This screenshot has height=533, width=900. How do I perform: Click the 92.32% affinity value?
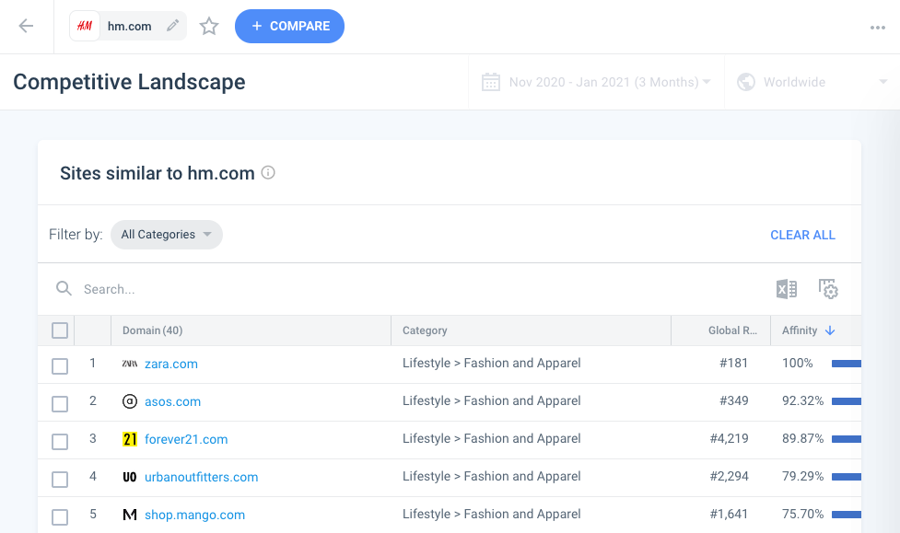802,401
